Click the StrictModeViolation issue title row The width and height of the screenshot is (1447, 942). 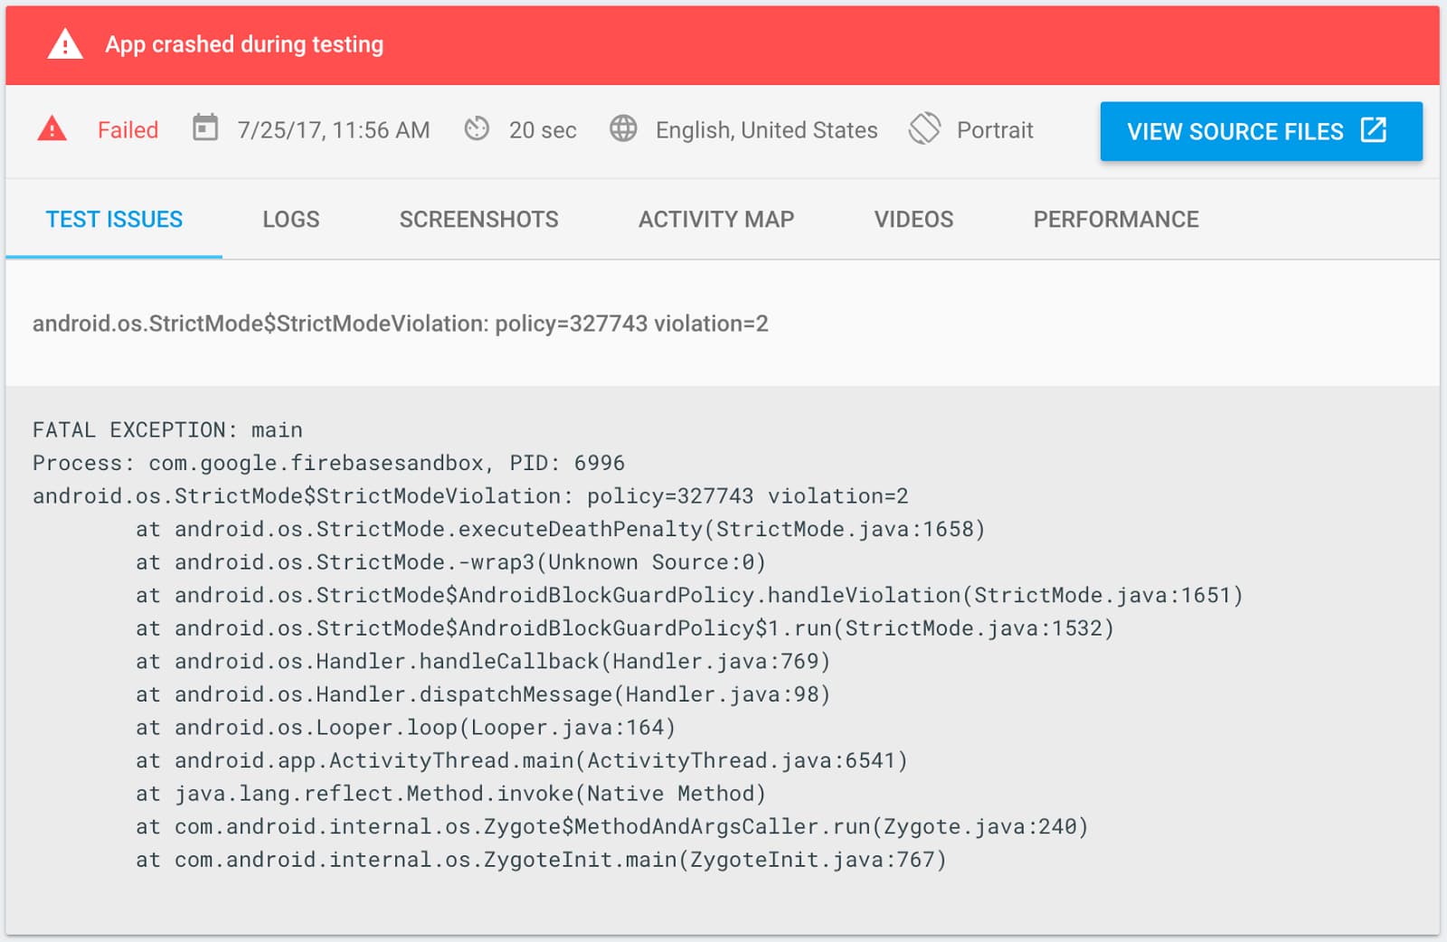[723, 324]
